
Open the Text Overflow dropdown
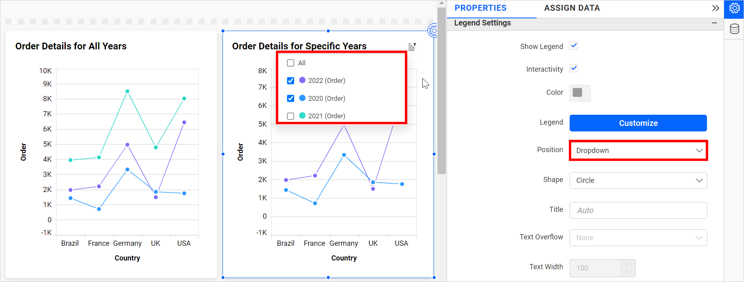(638, 238)
